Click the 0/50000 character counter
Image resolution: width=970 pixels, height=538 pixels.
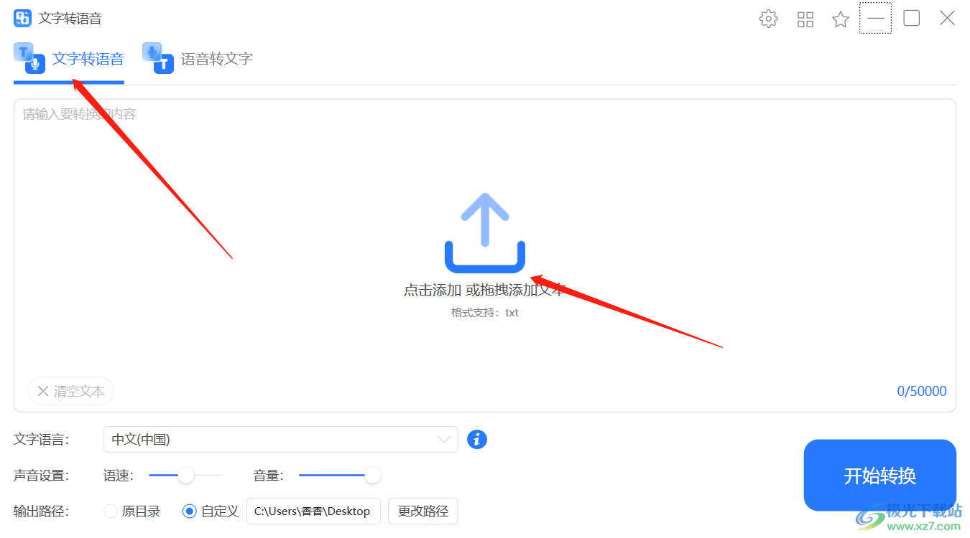[x=922, y=392]
